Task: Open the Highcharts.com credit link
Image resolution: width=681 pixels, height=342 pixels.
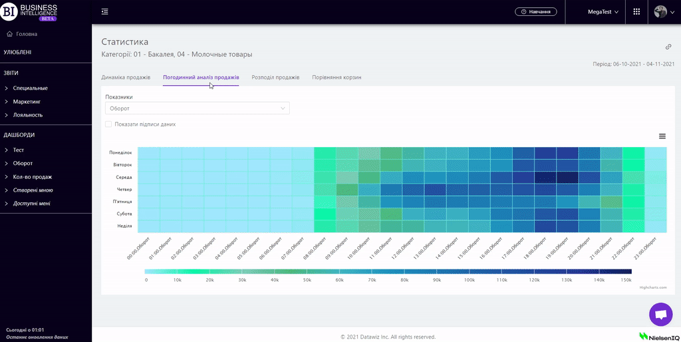Action: [x=652, y=287]
